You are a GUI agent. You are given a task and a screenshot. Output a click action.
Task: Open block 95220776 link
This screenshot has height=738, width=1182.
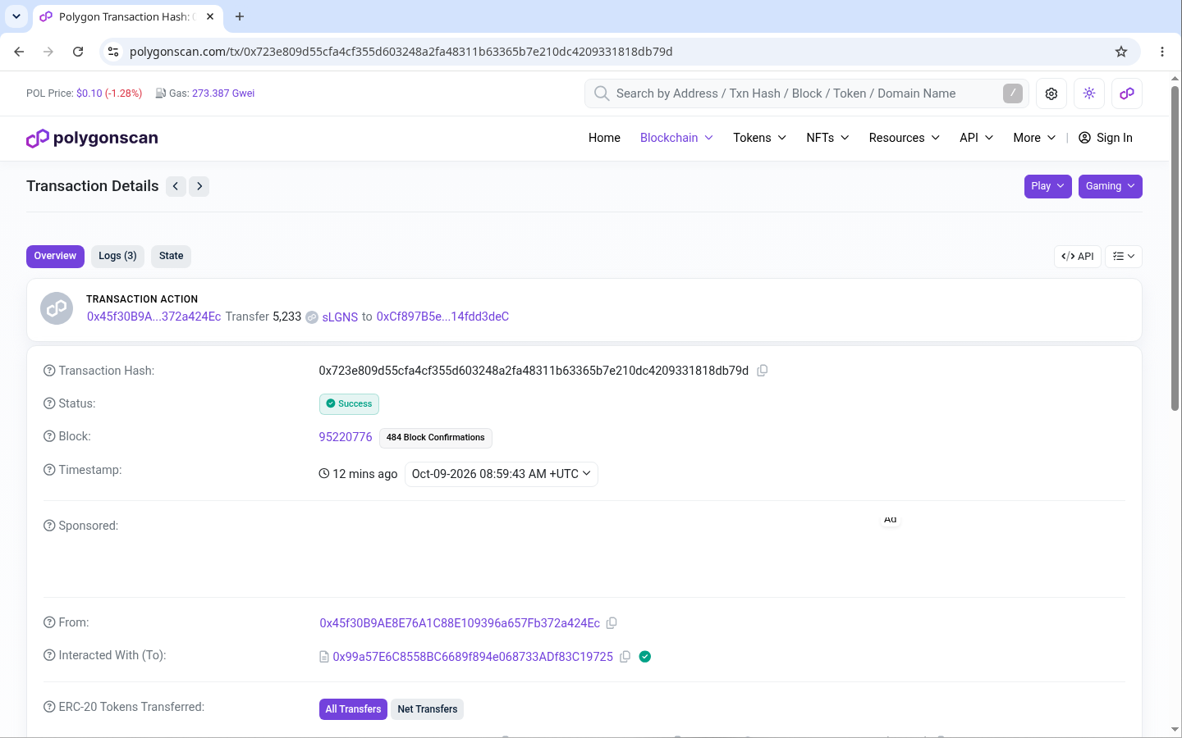[x=346, y=437]
